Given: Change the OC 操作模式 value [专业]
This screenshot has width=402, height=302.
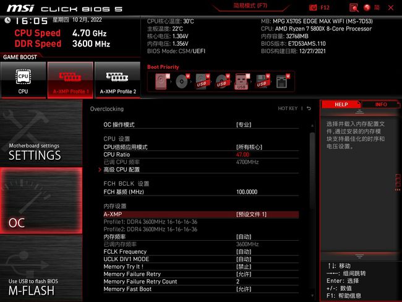Looking at the screenshot, I should pyautogui.click(x=244, y=125).
